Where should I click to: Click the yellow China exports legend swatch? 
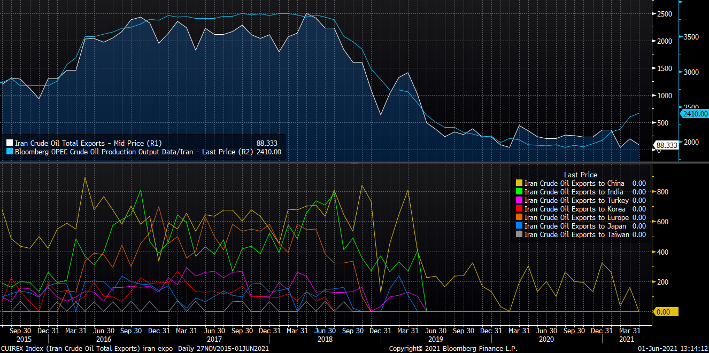(518, 184)
